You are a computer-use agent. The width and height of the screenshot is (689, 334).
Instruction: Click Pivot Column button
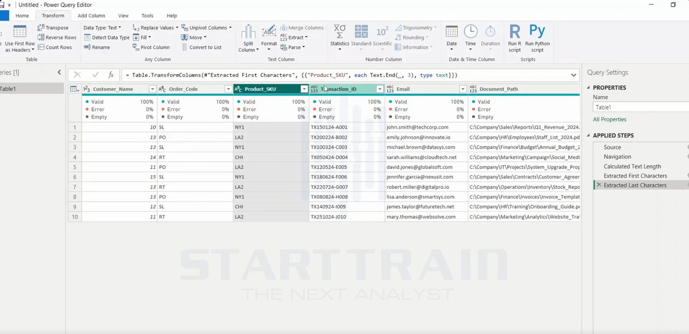click(151, 47)
